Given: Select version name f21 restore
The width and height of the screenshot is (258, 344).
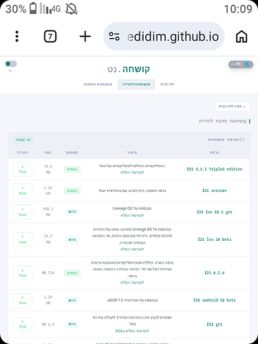Looking at the screenshot, I should tap(215, 191).
